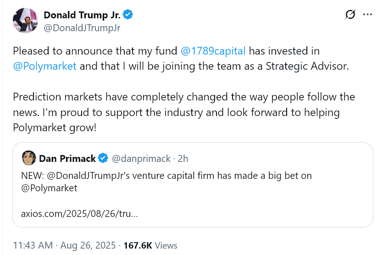This screenshot has width=383, height=255.
Task: Open the three-dot More options menu
Action: 367,15
